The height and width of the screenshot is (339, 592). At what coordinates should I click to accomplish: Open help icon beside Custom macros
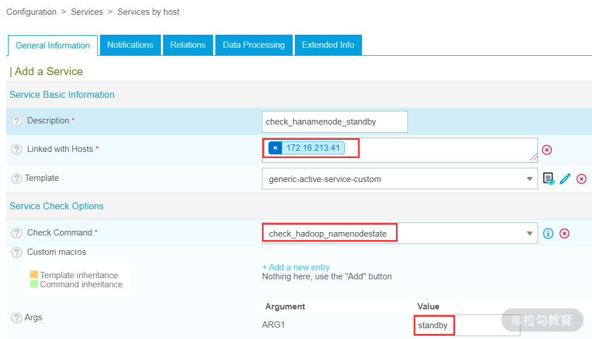pos(16,252)
